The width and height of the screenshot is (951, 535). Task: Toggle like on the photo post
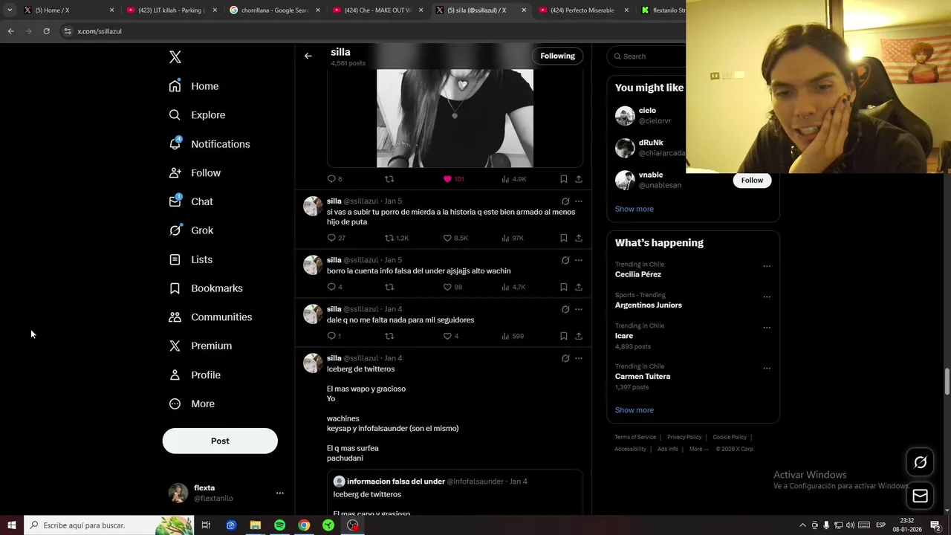[x=447, y=179]
